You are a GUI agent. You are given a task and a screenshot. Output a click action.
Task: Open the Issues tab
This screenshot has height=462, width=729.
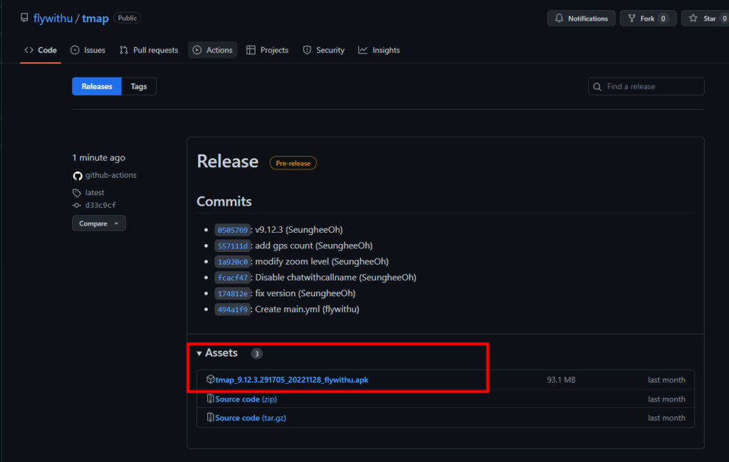(88, 51)
